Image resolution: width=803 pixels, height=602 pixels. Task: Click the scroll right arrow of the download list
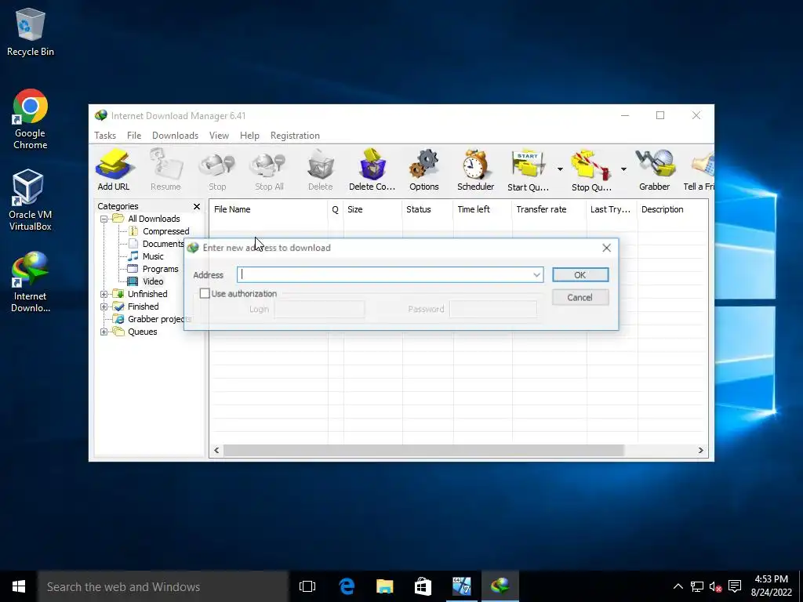point(700,451)
